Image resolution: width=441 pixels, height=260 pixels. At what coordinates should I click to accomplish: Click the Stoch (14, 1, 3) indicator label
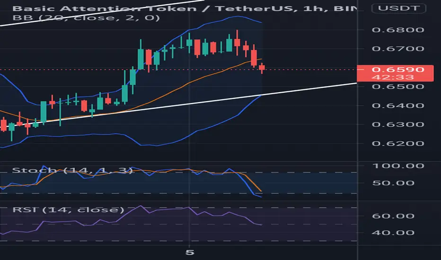pos(72,170)
